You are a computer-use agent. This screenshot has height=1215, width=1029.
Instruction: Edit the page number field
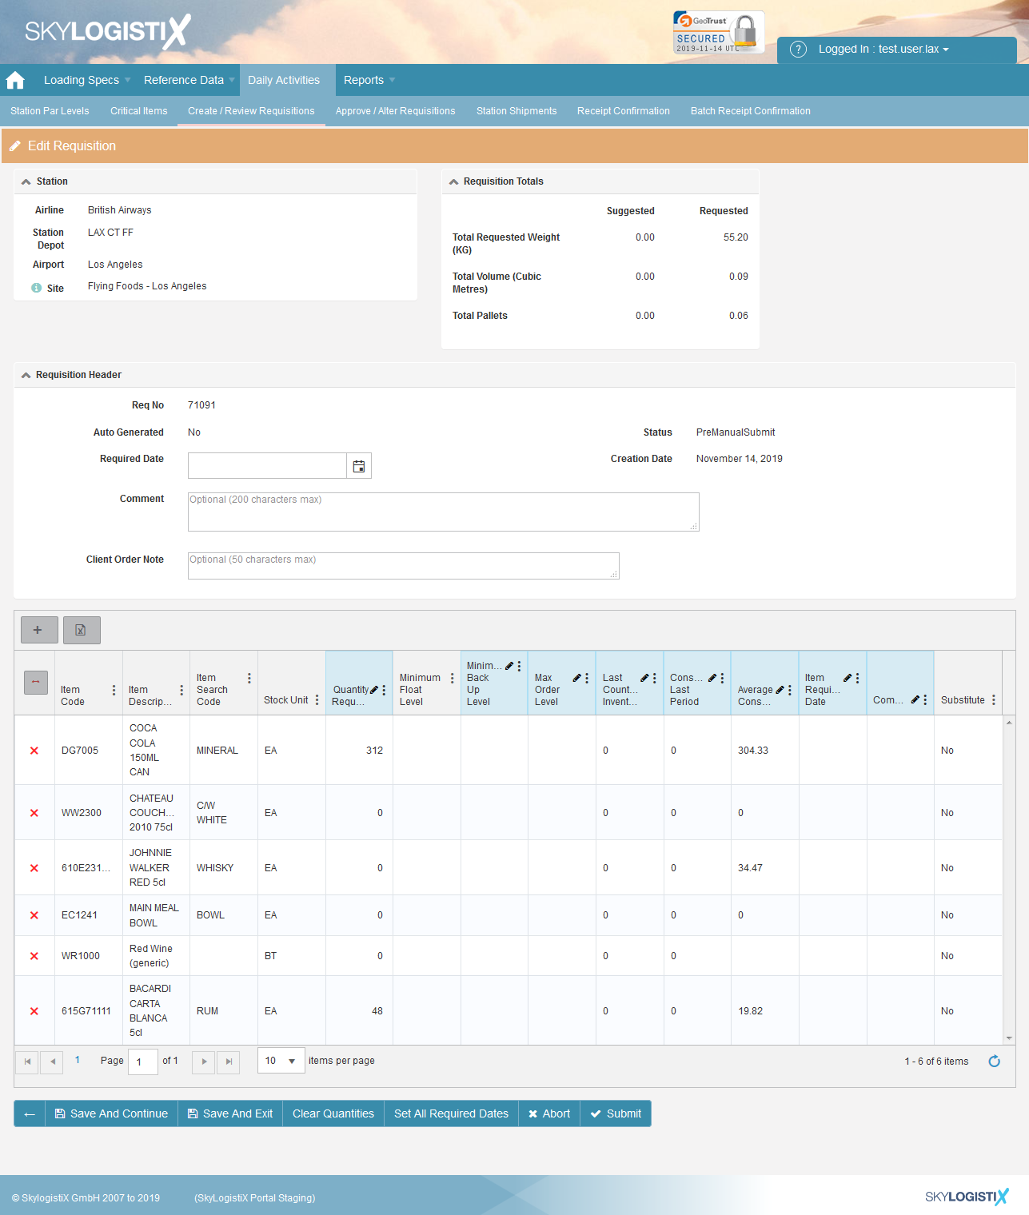[143, 1062]
